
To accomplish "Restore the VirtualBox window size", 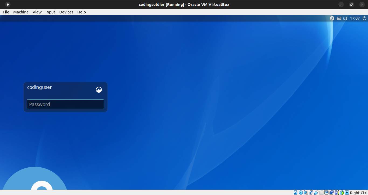I will point(352,5).
